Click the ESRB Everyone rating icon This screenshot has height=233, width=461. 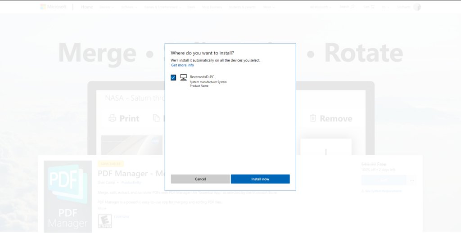click(104, 221)
